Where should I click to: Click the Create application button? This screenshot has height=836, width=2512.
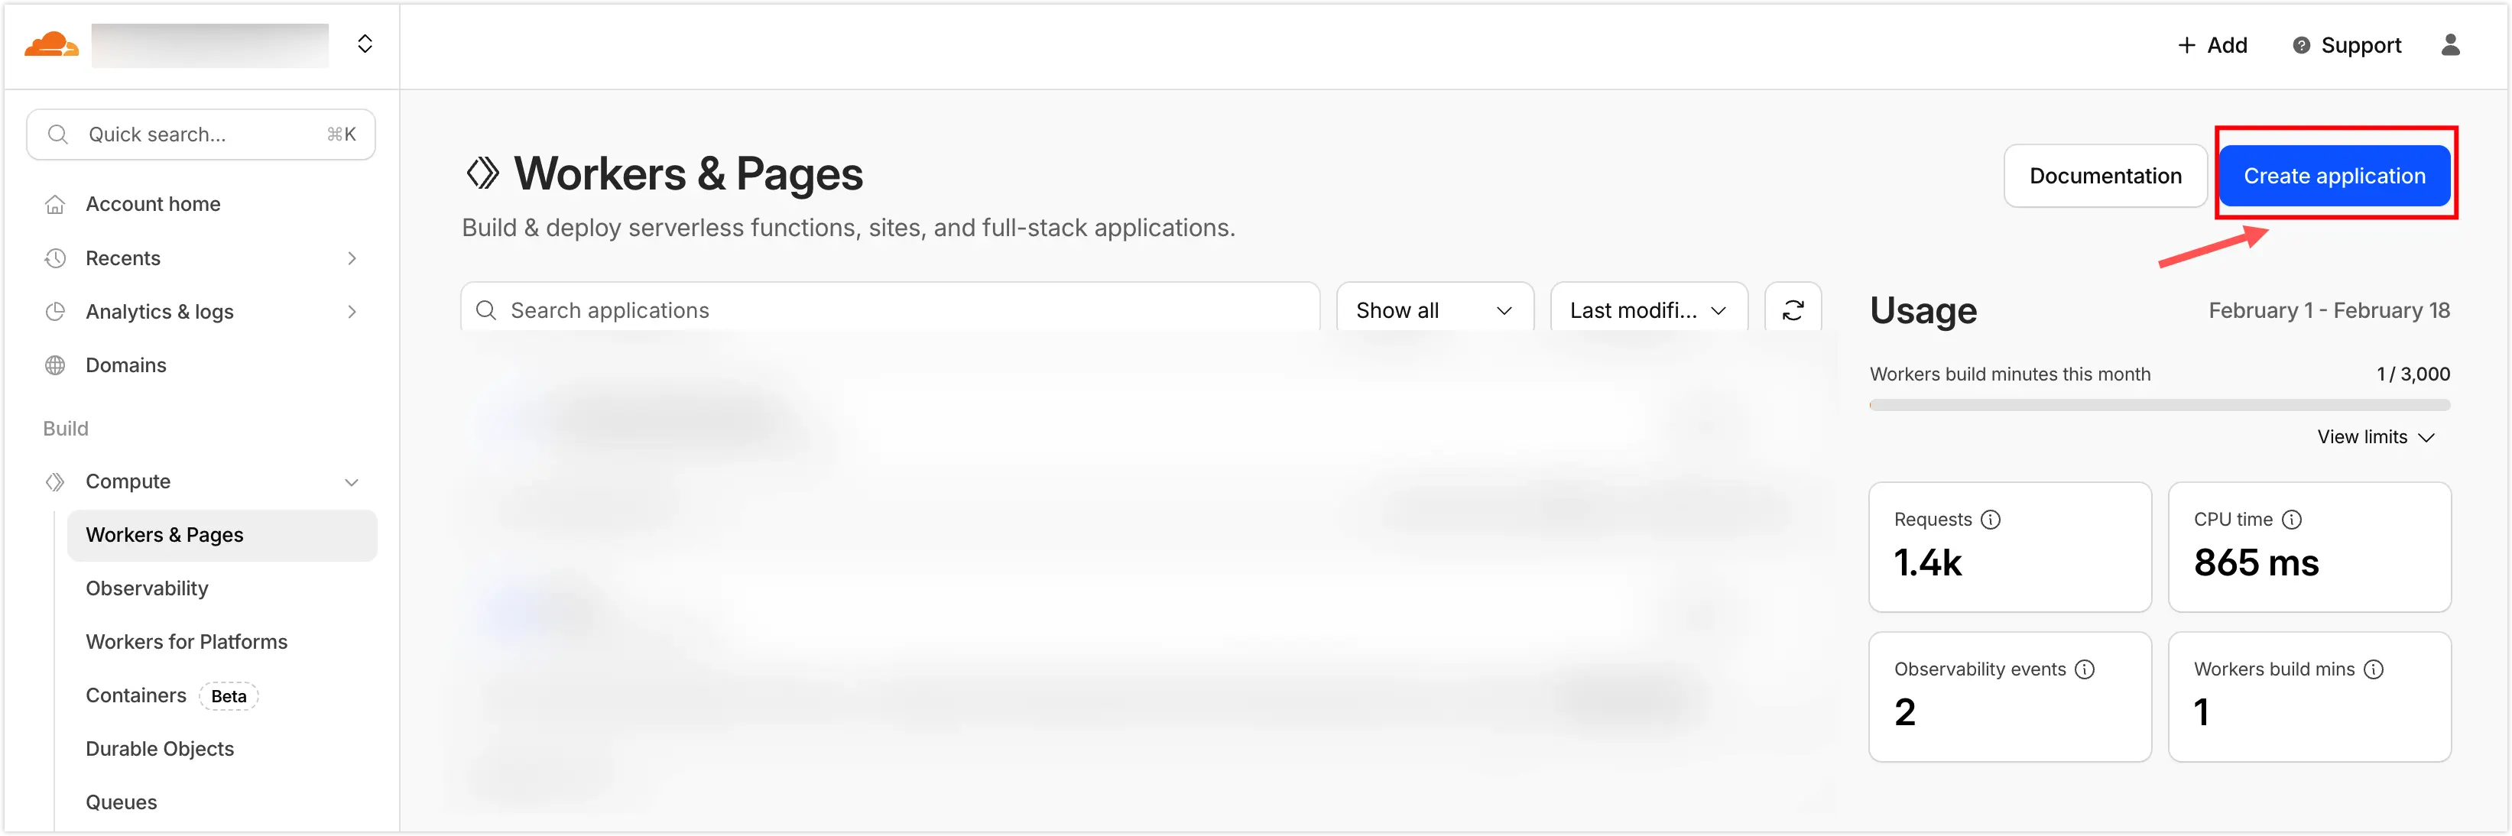tap(2334, 177)
